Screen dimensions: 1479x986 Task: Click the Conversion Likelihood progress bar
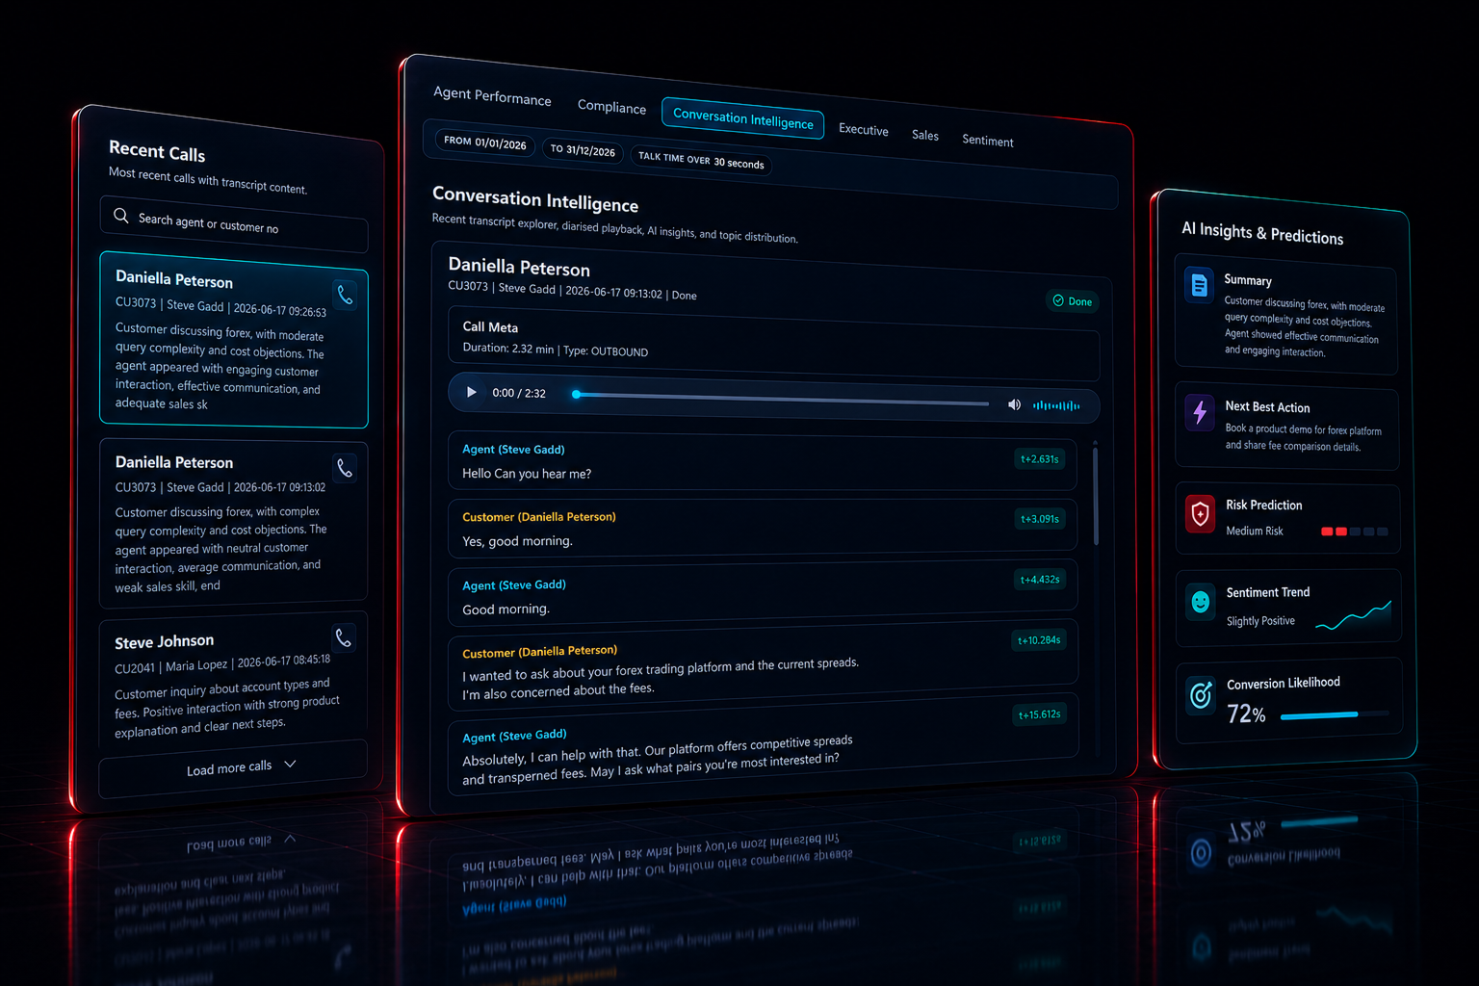[x=1335, y=714]
